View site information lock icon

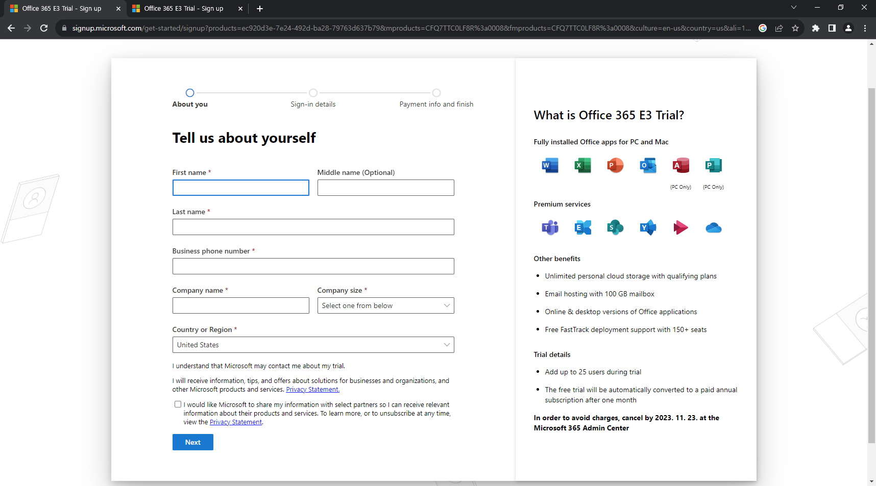[x=64, y=28]
